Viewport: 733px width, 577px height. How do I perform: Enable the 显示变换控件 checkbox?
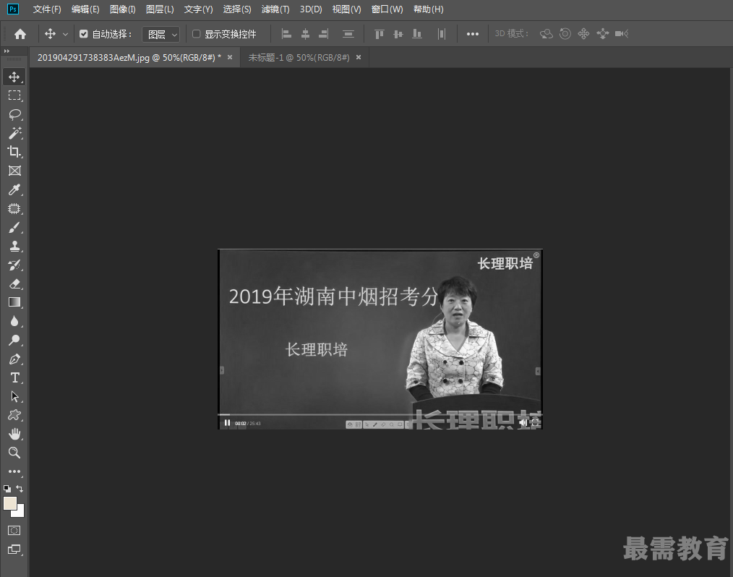[197, 34]
